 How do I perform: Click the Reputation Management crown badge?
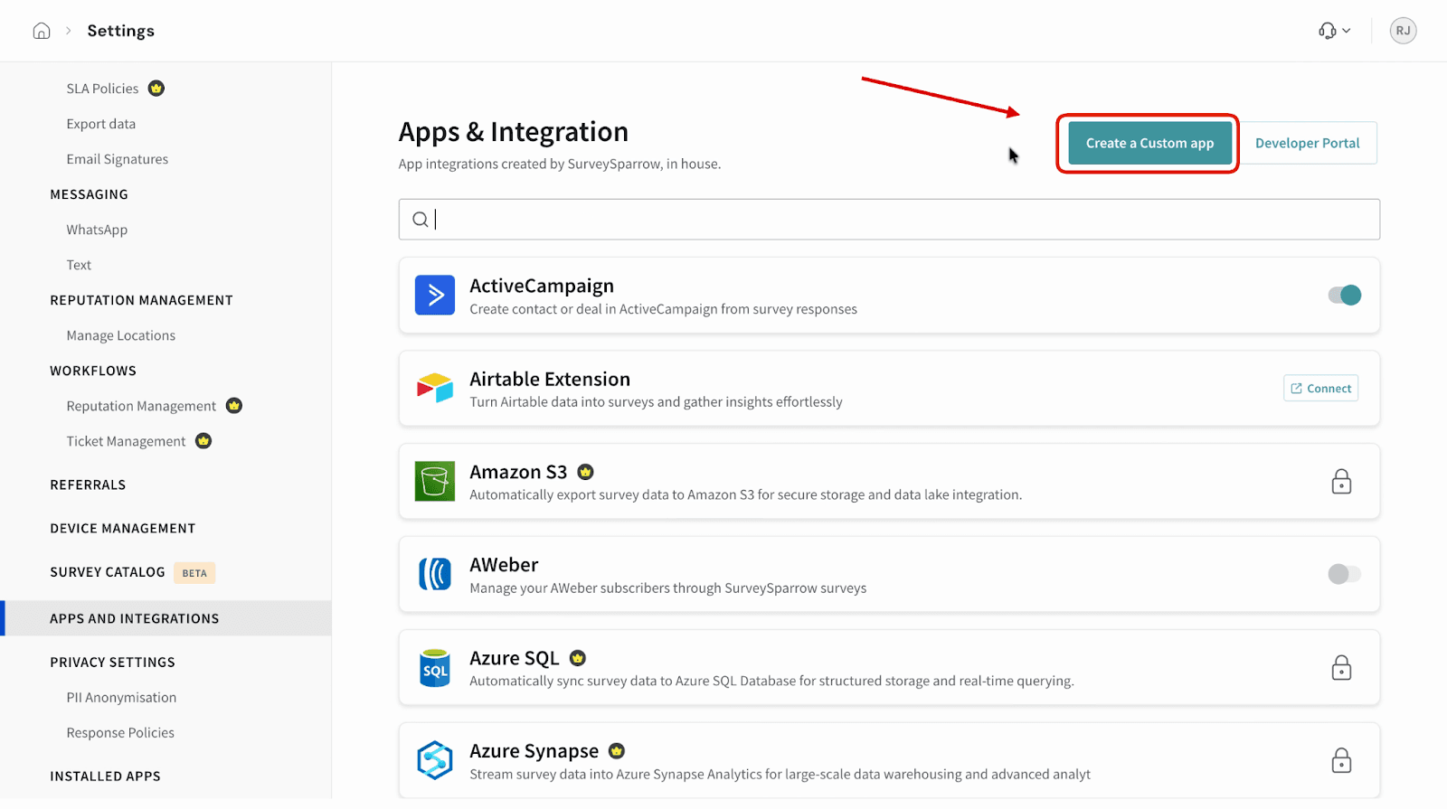pyautogui.click(x=234, y=406)
